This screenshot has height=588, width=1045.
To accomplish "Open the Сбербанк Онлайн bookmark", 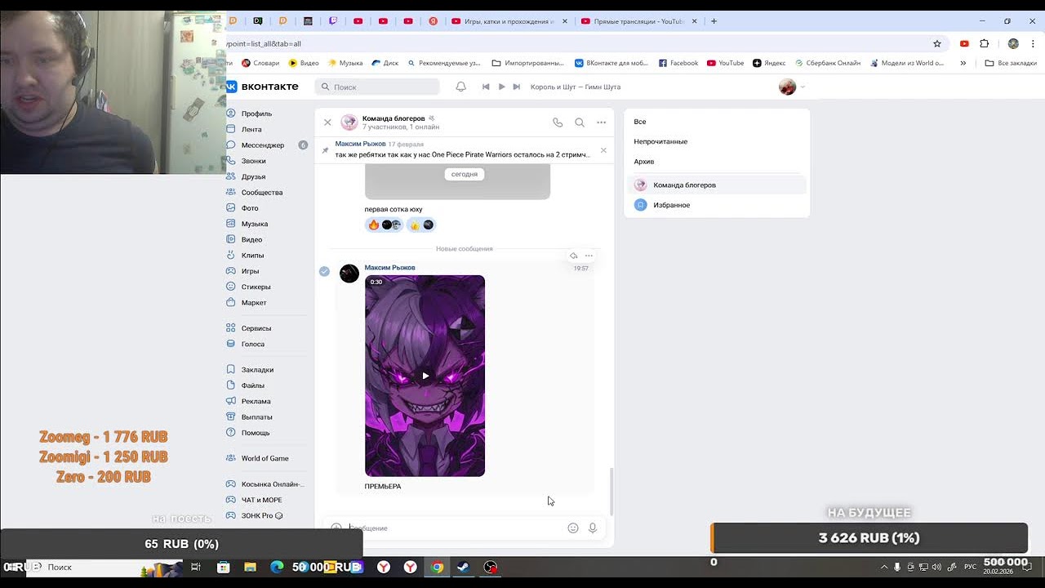I will click(x=828, y=63).
